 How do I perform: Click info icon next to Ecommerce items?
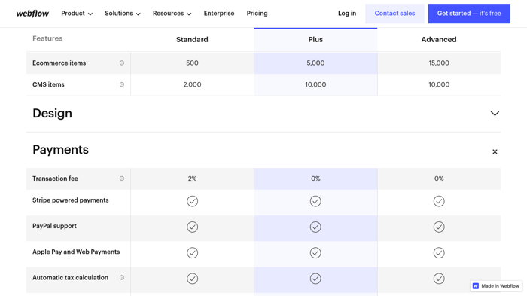(x=122, y=63)
